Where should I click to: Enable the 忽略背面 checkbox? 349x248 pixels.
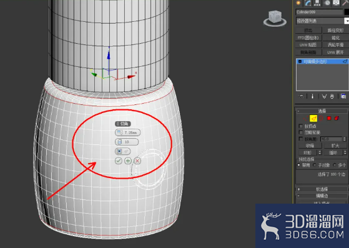click(301, 132)
